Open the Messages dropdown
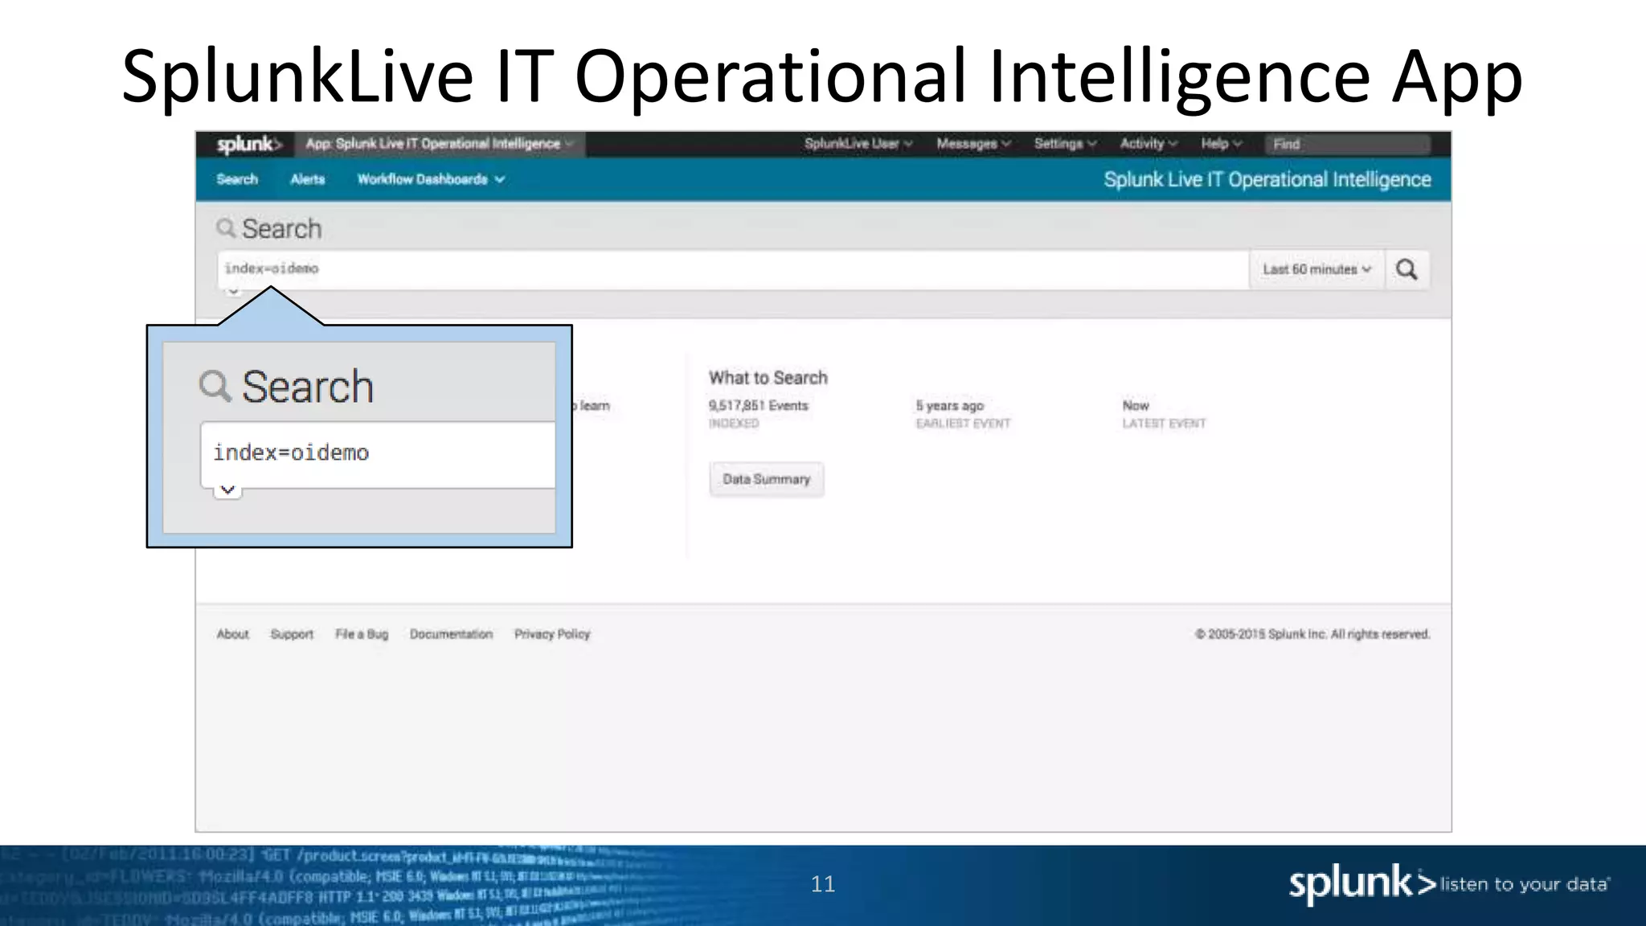 973,144
